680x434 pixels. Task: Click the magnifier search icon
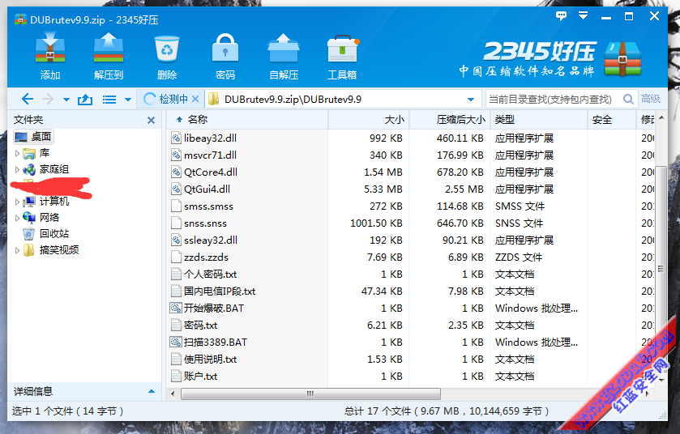pos(628,99)
